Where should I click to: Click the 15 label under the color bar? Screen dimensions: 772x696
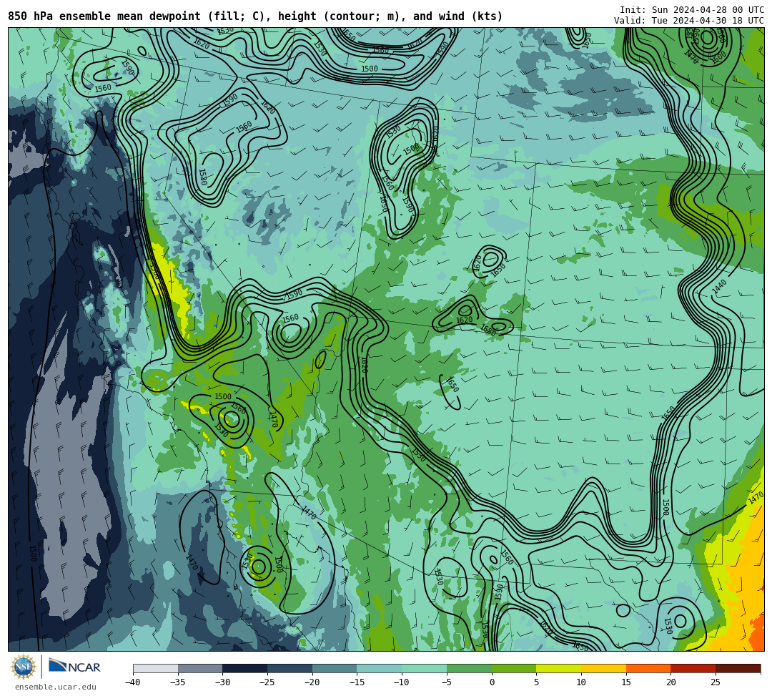pos(625,682)
